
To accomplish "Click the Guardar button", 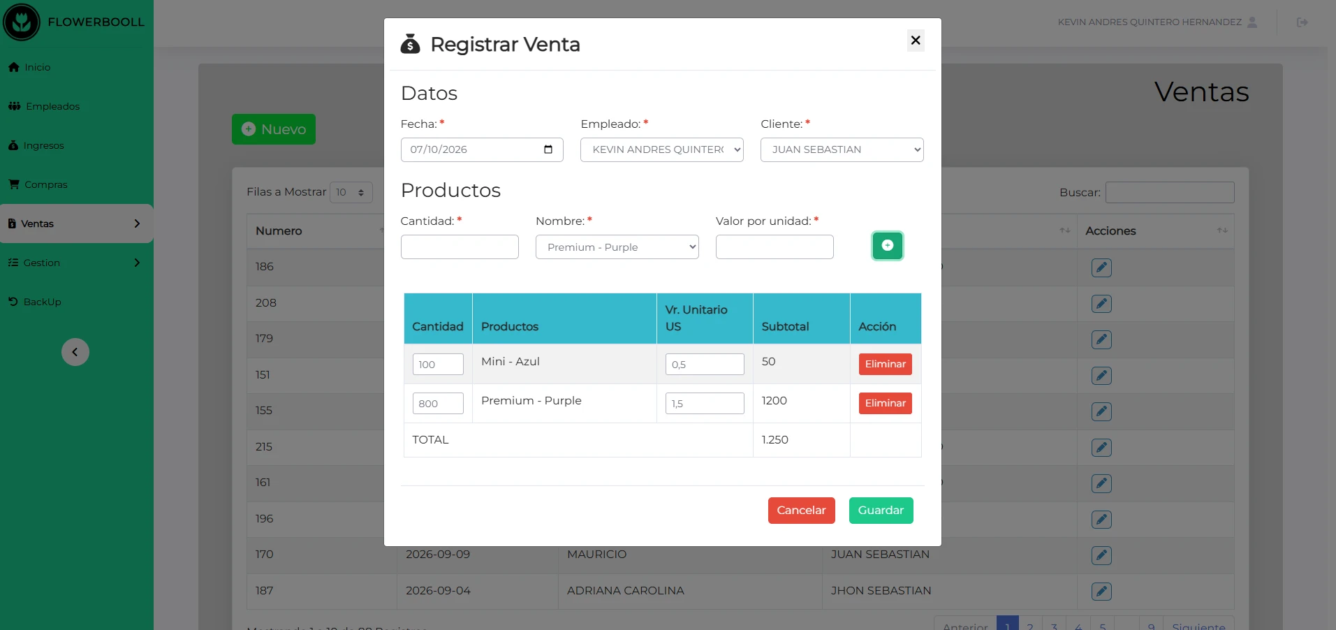I will tap(881, 511).
